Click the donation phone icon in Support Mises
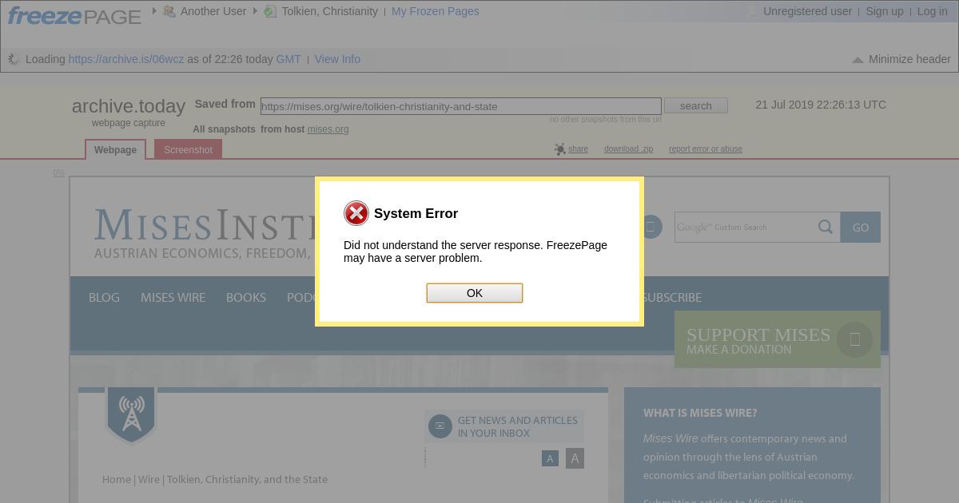 click(855, 339)
